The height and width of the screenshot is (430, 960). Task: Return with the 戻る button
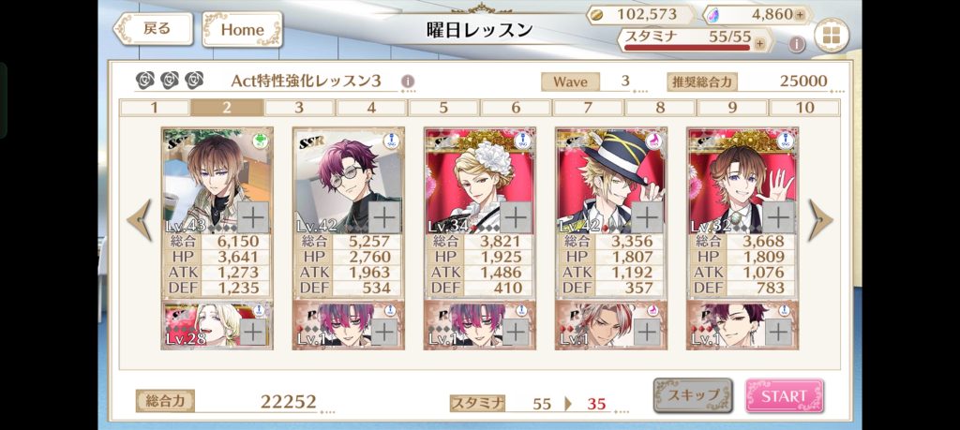[153, 29]
